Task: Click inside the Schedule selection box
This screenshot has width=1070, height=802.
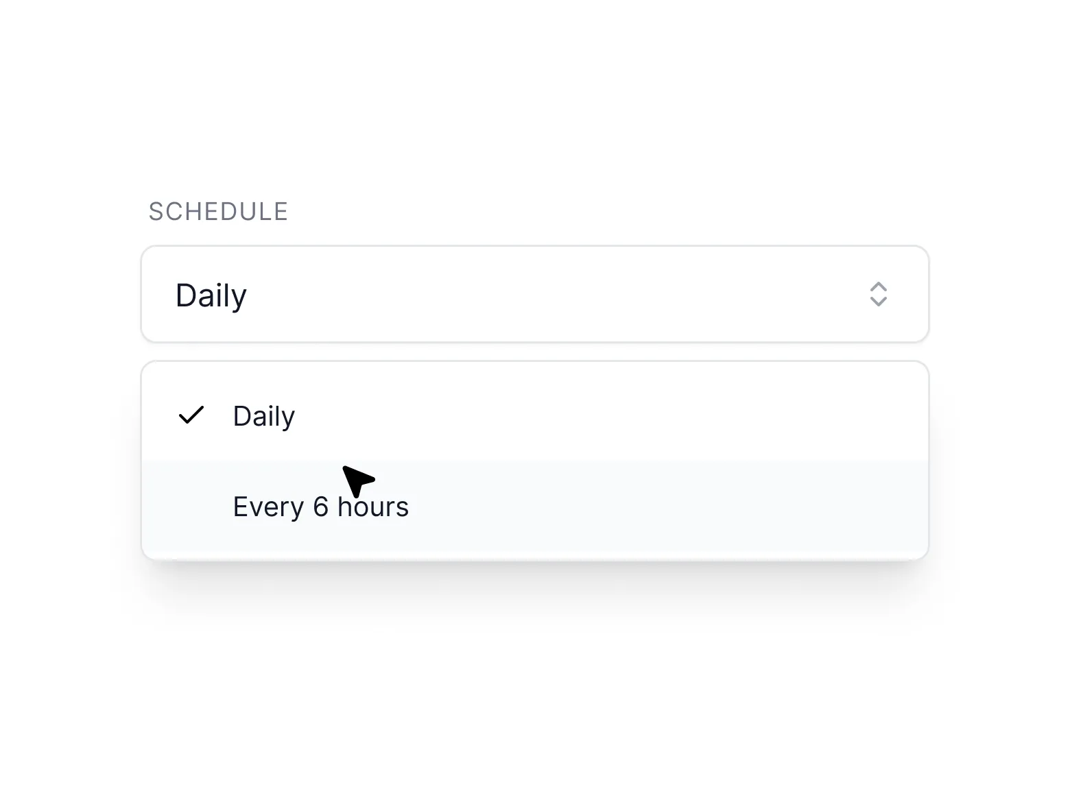Action: tap(535, 294)
